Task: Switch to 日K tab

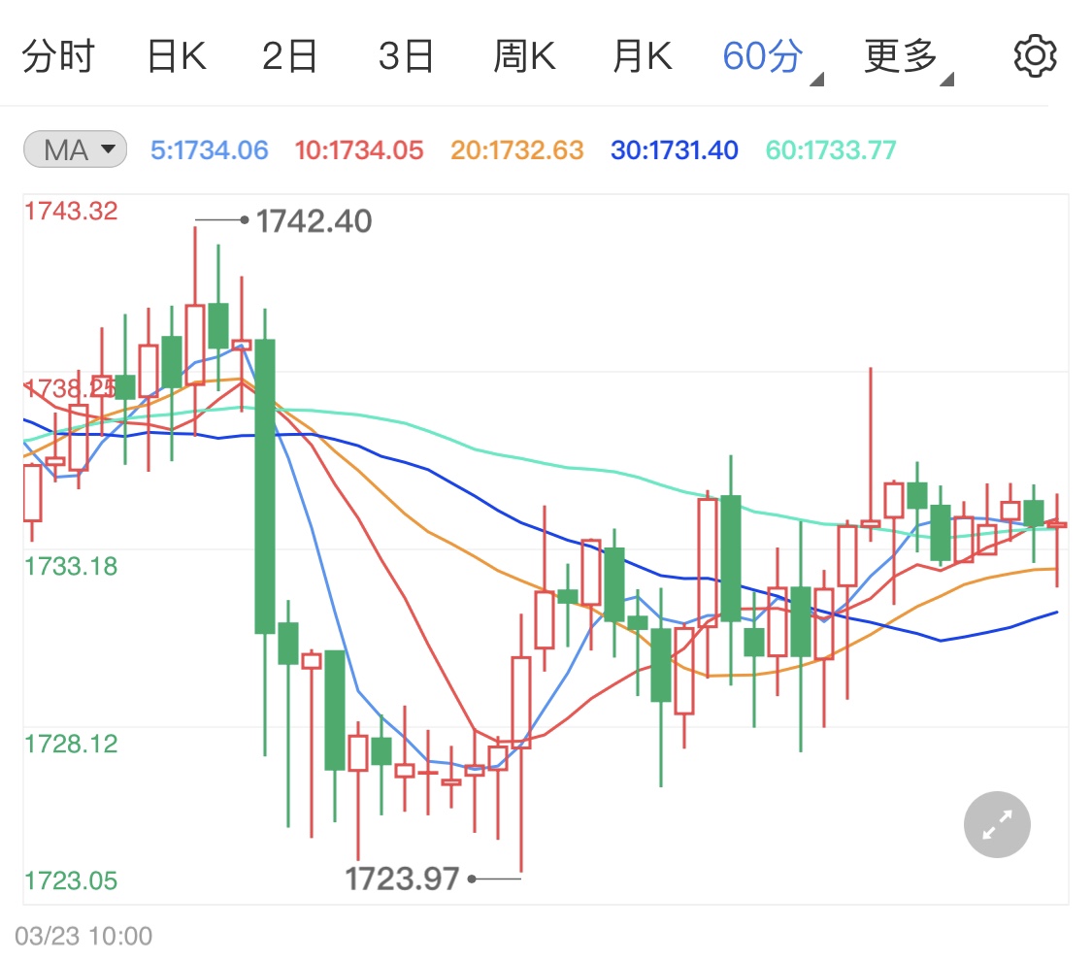Action: click(x=177, y=56)
